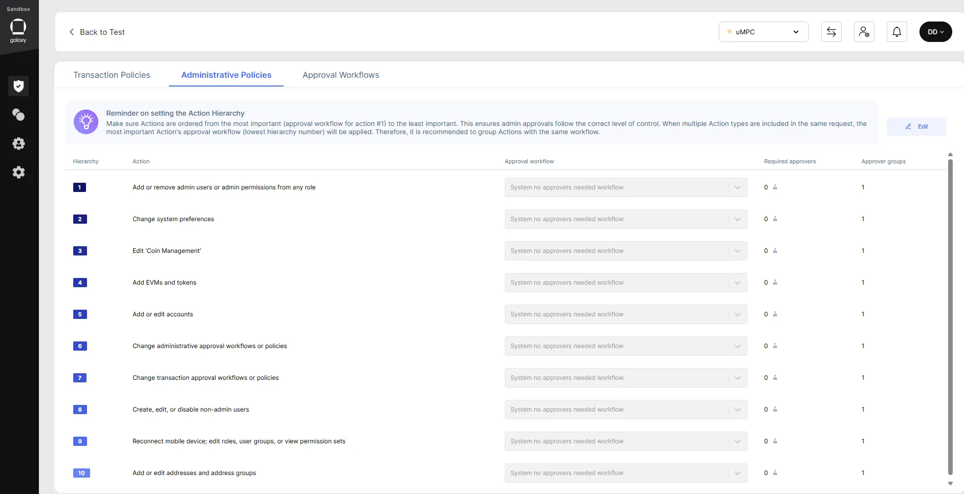The height and width of the screenshot is (494, 964).
Task: Open workflow dropdown for administrative approval workflows
Action: point(626,346)
